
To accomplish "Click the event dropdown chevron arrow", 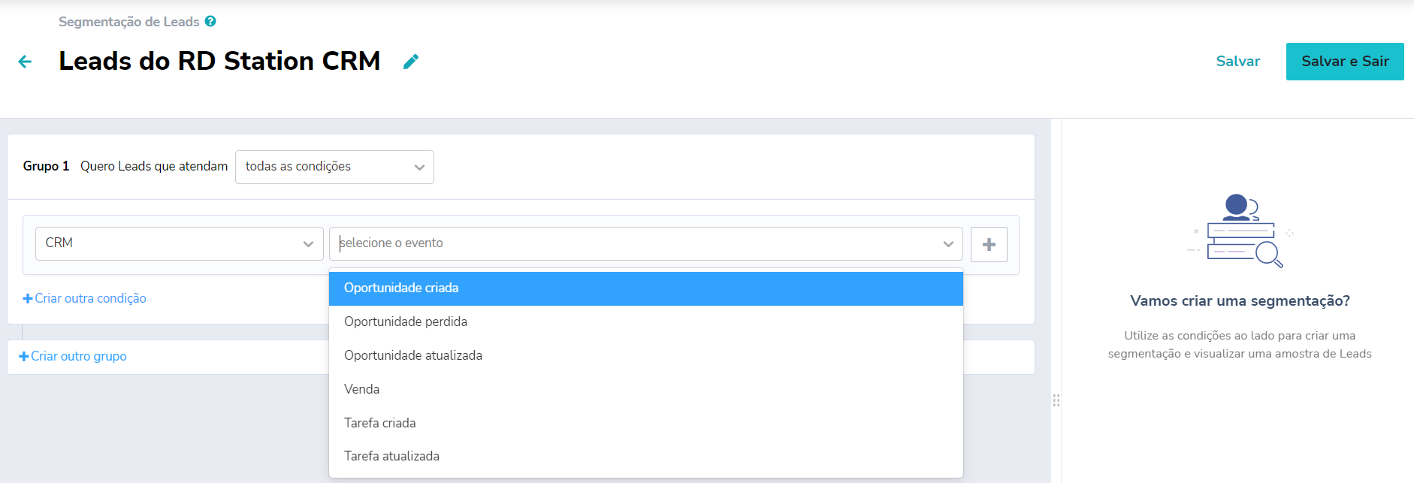I will click(948, 244).
